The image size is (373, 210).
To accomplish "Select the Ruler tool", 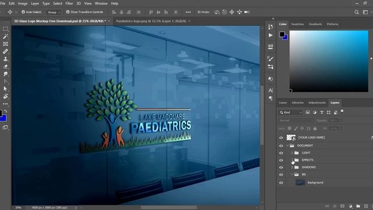I will pyautogui.click(x=5, y=51).
